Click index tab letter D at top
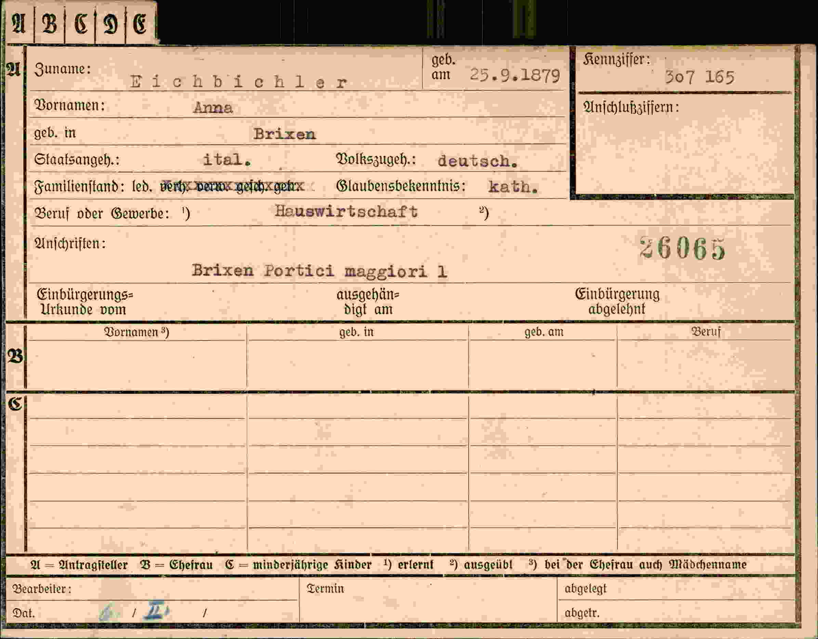Screen dimensions: 818x639 point(110,24)
